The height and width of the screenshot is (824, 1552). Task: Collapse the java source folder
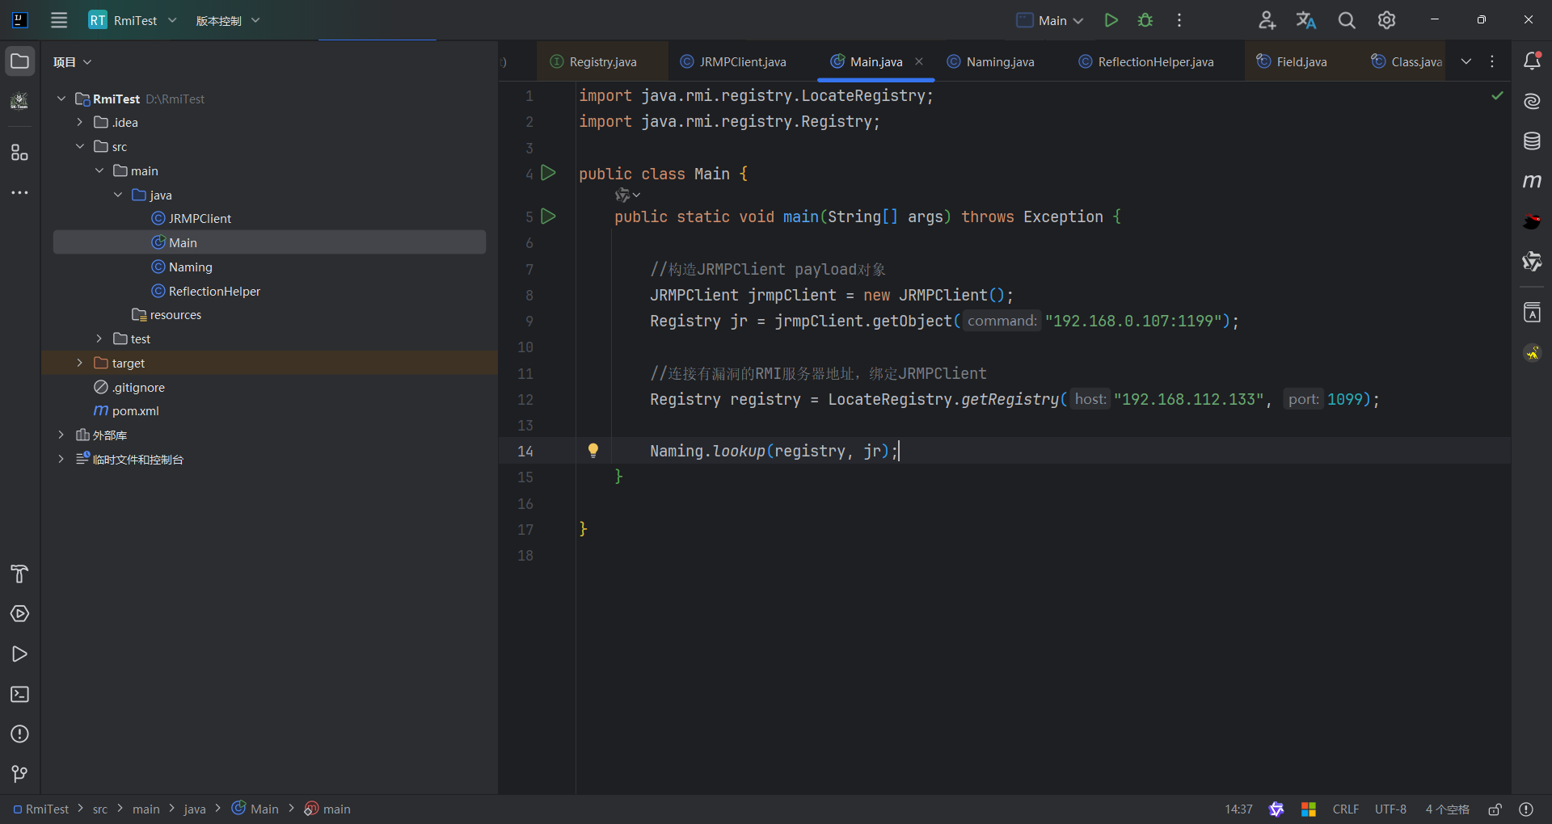(x=118, y=195)
